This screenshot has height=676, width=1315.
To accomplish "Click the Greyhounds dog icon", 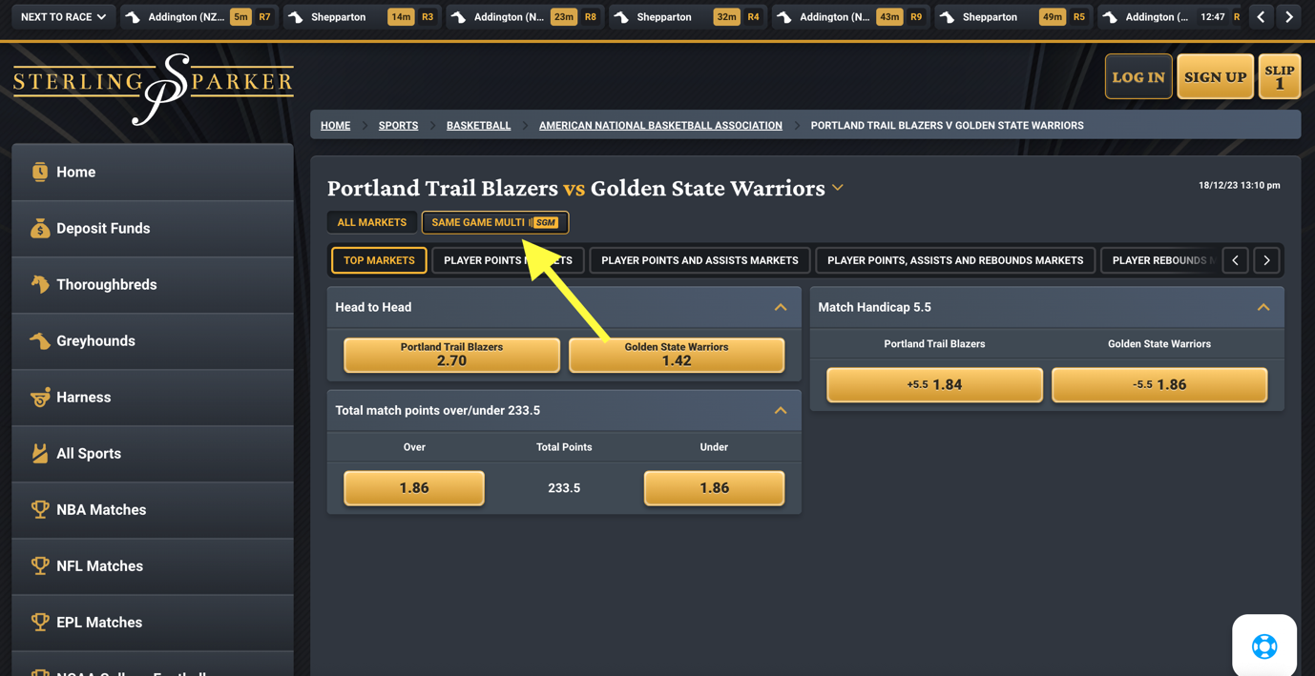I will click(x=39, y=340).
